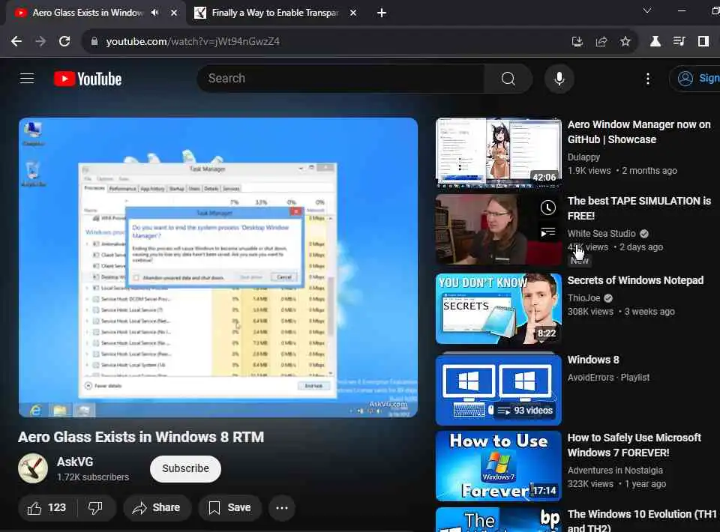Mute the tab via speaker icon
720x532 pixels.
[x=155, y=13]
